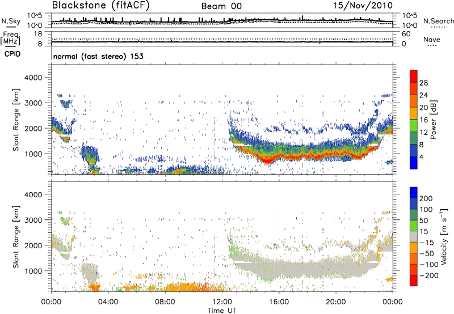454x314 pixels.
Task: Click the "200" Velocity colorbar label
Action: [x=426, y=198]
